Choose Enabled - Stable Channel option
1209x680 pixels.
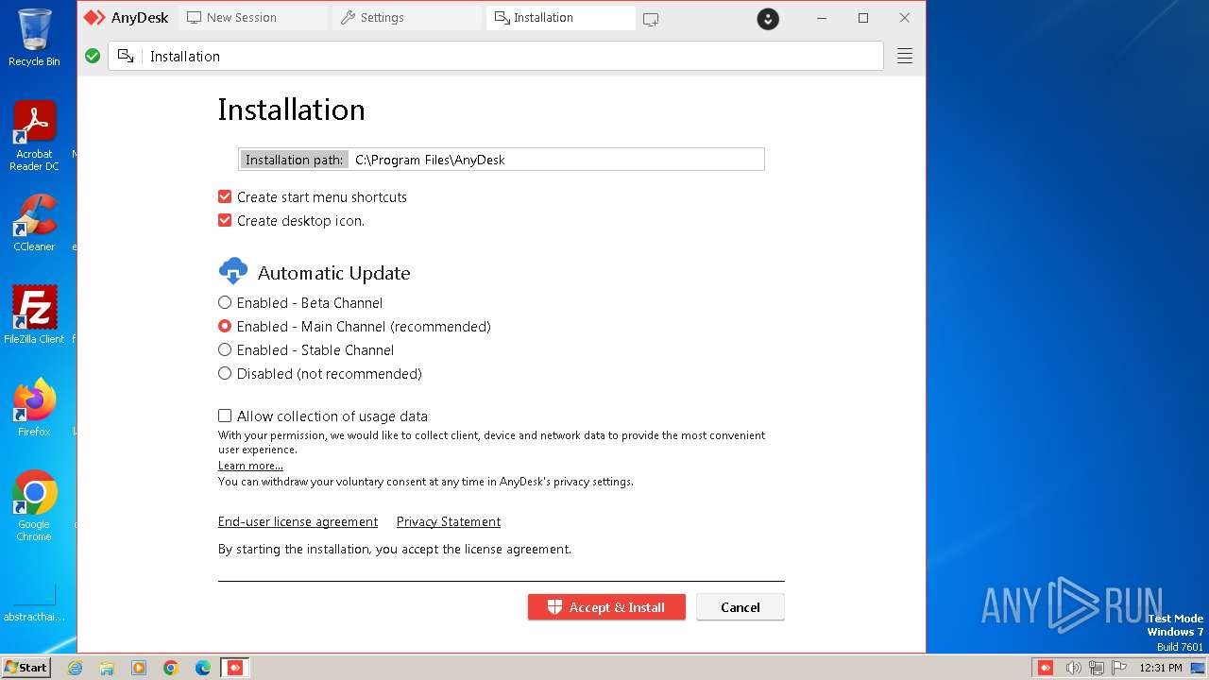pyautogui.click(x=225, y=349)
